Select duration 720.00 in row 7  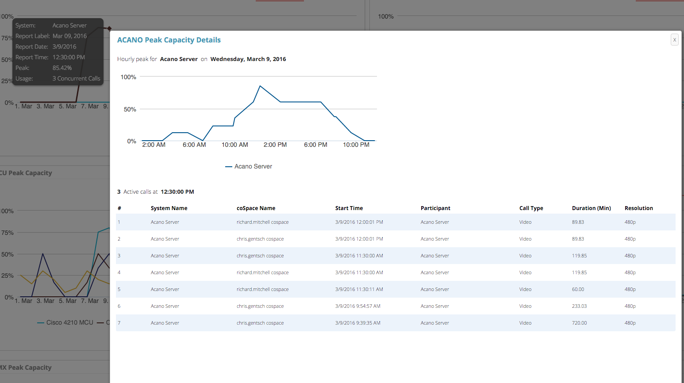tap(579, 323)
